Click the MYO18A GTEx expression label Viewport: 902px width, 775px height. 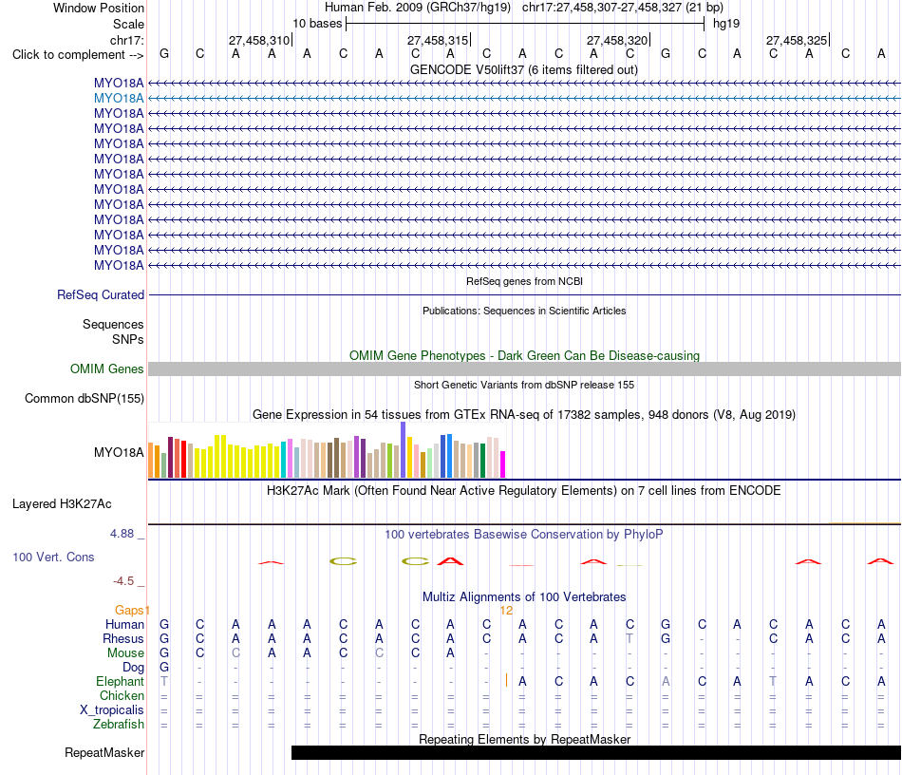[119, 453]
